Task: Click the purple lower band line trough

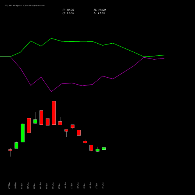Action: [51, 92]
